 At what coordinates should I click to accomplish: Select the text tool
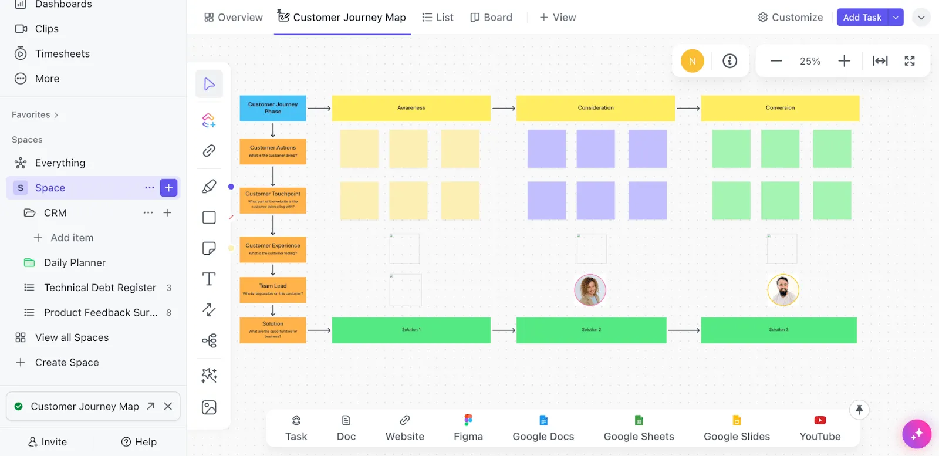(209, 279)
